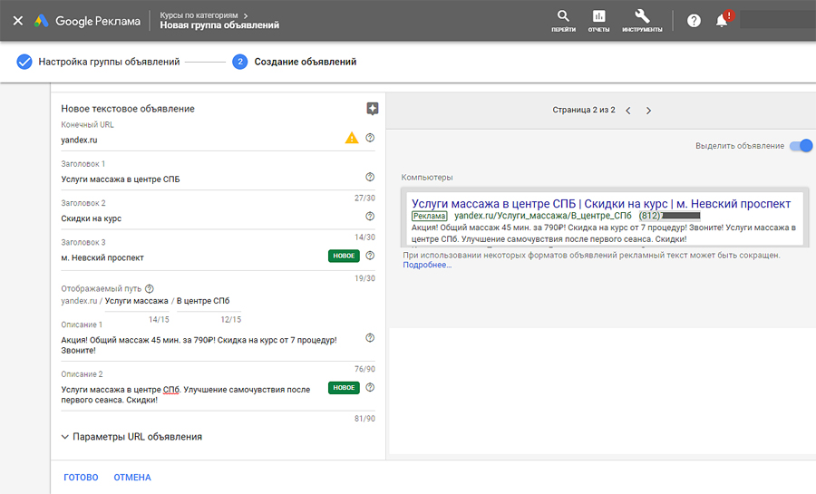Click the help question mark in header
This screenshot has height=494, width=816.
click(x=694, y=20)
